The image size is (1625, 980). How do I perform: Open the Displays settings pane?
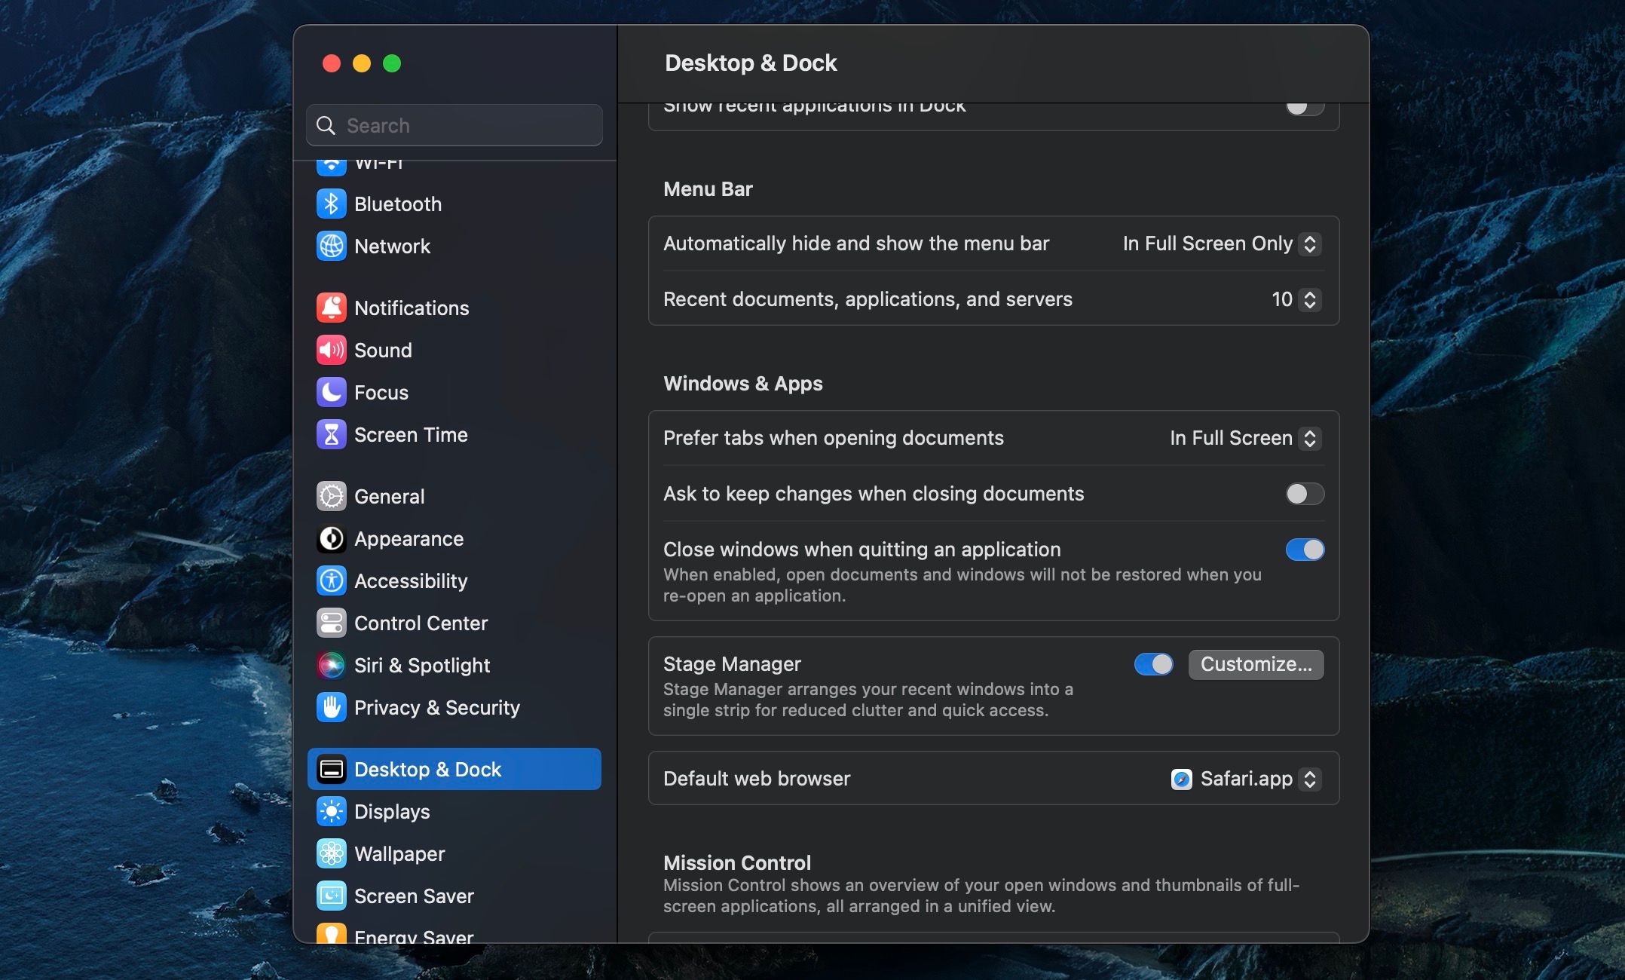391,811
